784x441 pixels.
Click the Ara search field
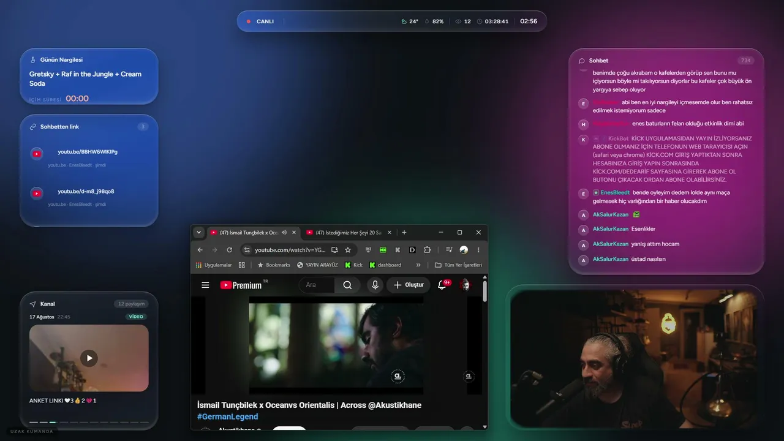(x=317, y=285)
